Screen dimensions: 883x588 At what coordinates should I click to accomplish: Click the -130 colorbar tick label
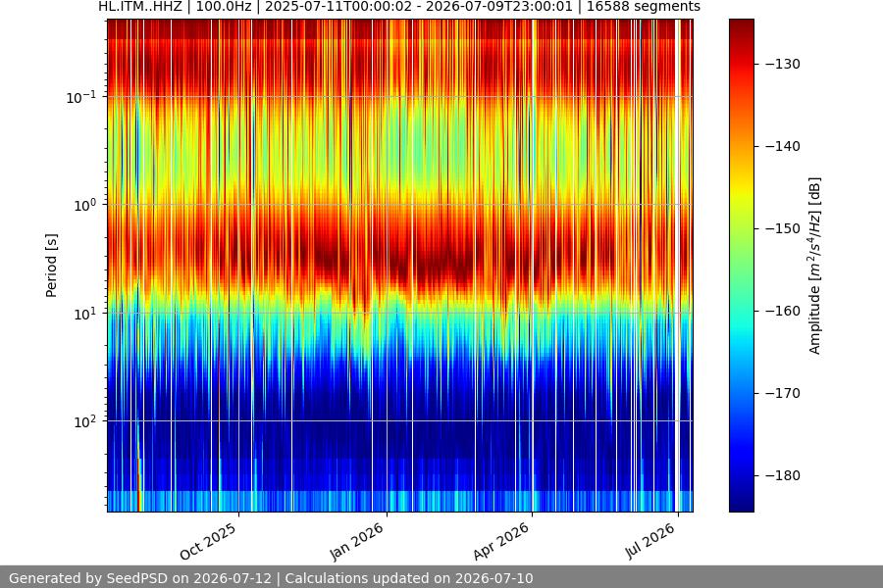783,64
